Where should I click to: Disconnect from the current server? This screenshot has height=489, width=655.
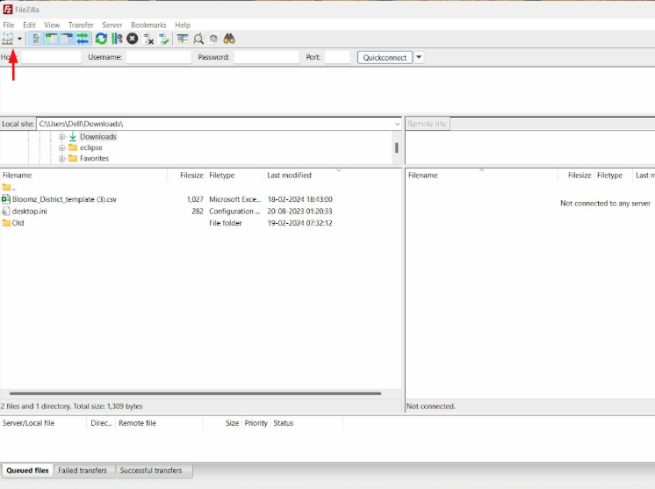[x=148, y=40]
